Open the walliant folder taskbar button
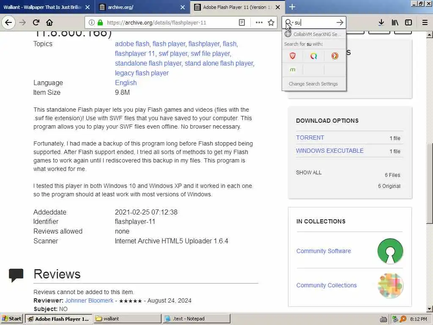 coord(127,319)
